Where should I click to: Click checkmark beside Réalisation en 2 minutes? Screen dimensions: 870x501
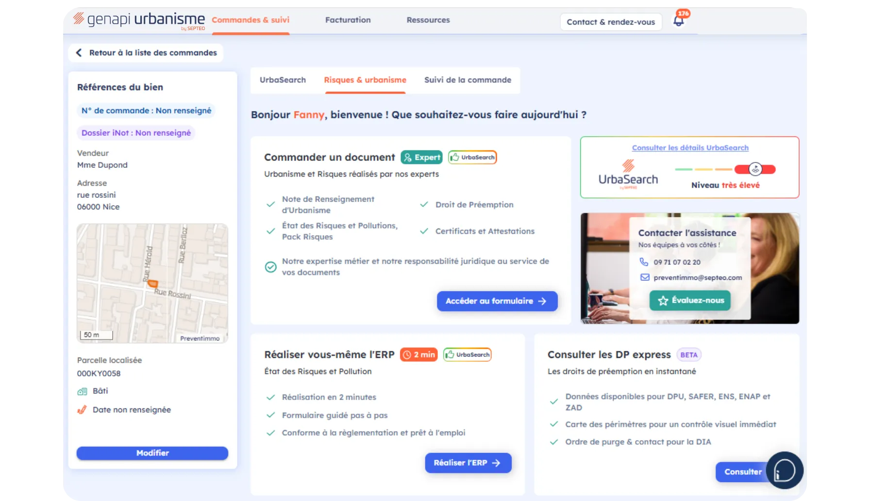(x=270, y=397)
